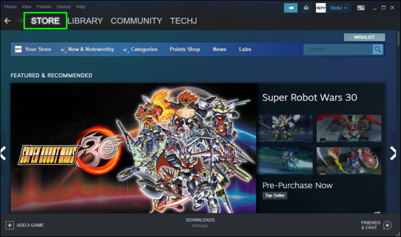This screenshot has width=401, height=237.
Task: Click the Top Seller tag
Action: [x=275, y=195]
